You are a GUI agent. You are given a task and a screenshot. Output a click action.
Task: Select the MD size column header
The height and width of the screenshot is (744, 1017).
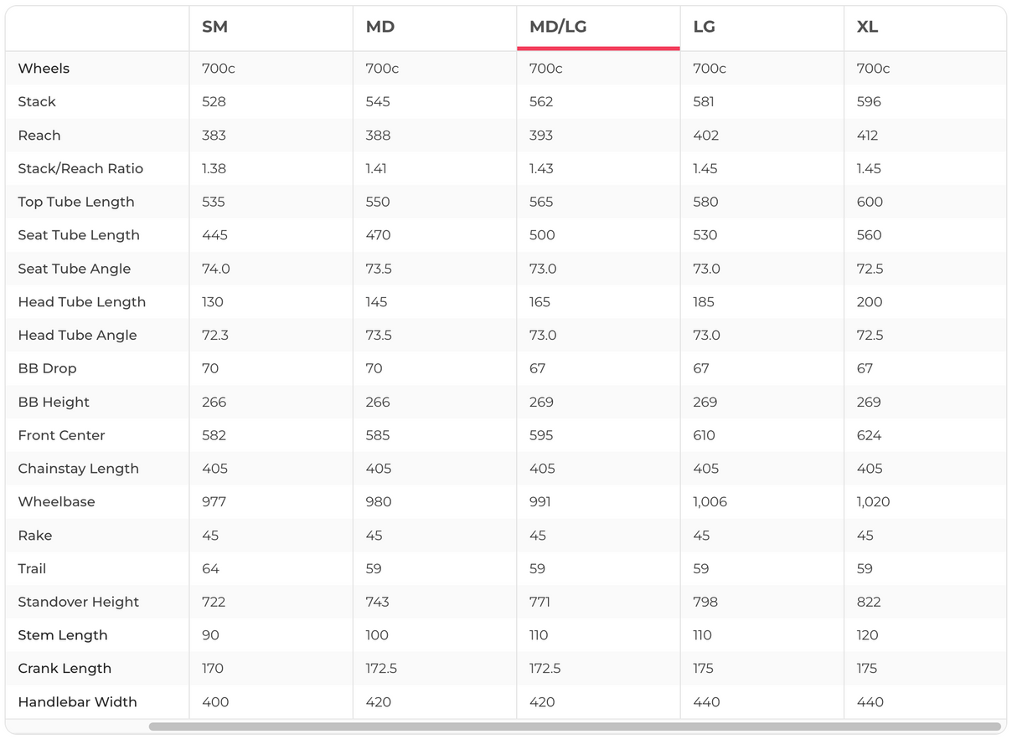(379, 27)
